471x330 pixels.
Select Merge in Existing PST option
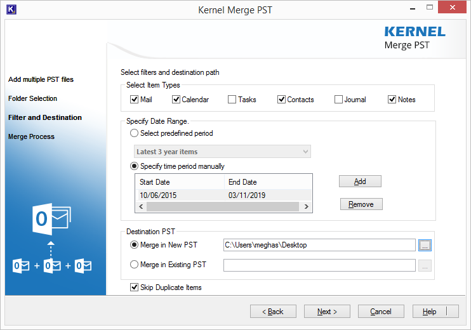click(x=134, y=265)
